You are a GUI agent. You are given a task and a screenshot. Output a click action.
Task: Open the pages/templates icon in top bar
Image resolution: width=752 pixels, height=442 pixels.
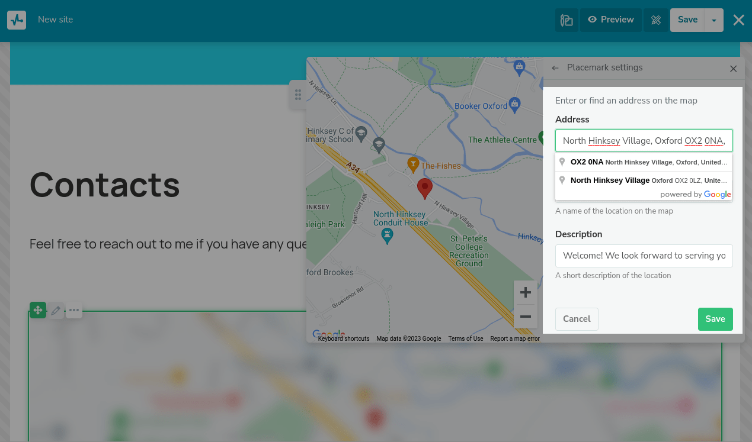[x=567, y=20]
